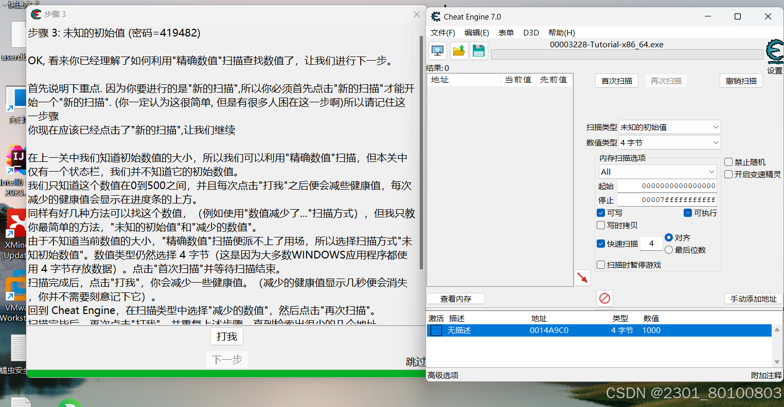Click the 撤销扫描 button
The height and width of the screenshot is (407, 784).
(x=741, y=81)
